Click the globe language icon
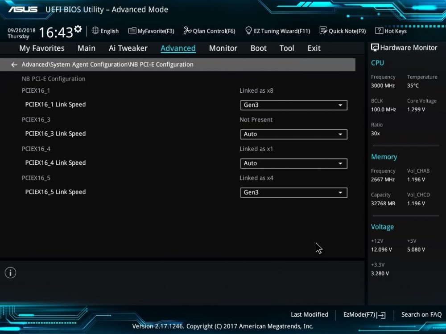This screenshot has height=334, width=446. [95, 30]
